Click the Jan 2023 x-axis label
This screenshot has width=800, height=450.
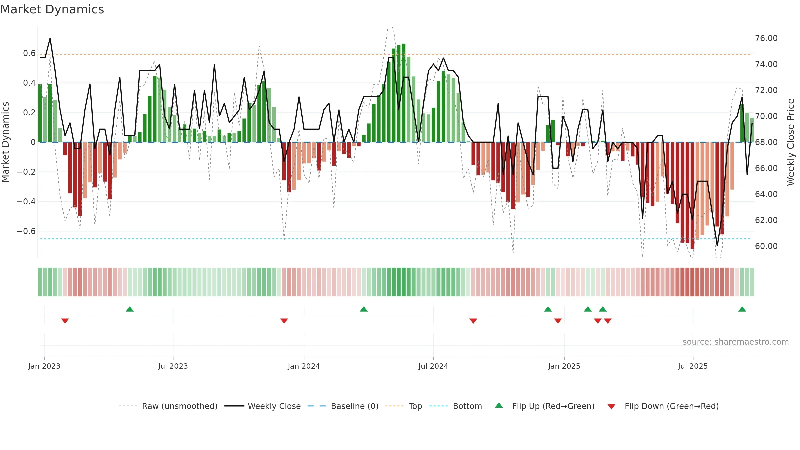pos(44,366)
